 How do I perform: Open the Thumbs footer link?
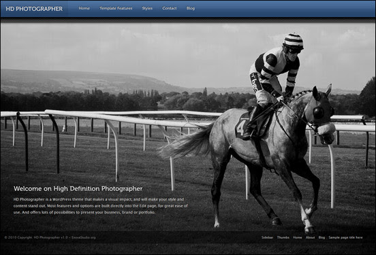click(283, 237)
